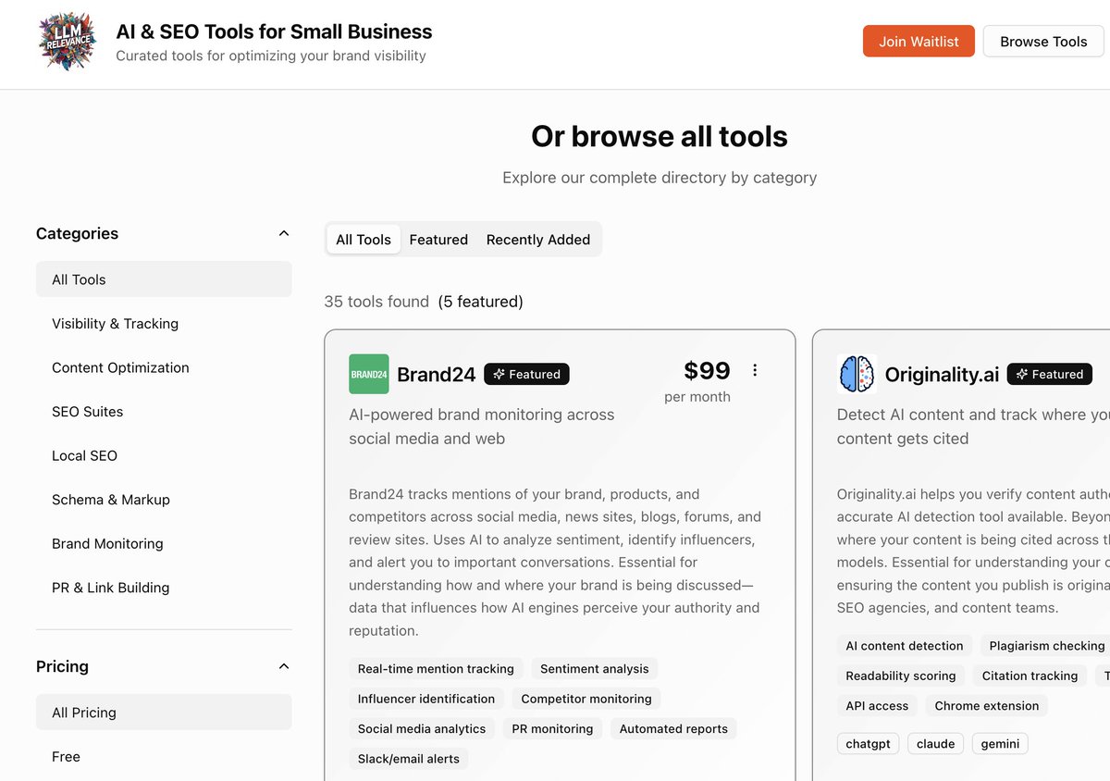Filter by PR & Link Building
Screen dimensions: 1110x781
tap(164, 588)
